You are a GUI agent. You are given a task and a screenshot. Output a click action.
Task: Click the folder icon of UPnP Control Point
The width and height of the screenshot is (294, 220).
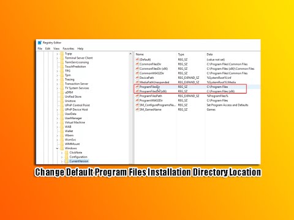[x=62, y=105]
